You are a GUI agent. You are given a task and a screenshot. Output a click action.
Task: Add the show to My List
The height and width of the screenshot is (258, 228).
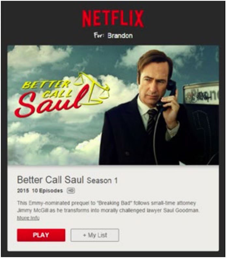(95, 235)
